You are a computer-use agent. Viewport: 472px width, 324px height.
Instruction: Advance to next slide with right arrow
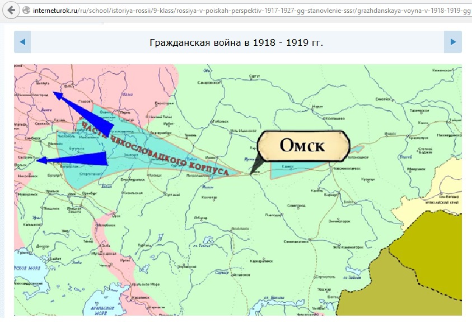(453, 42)
